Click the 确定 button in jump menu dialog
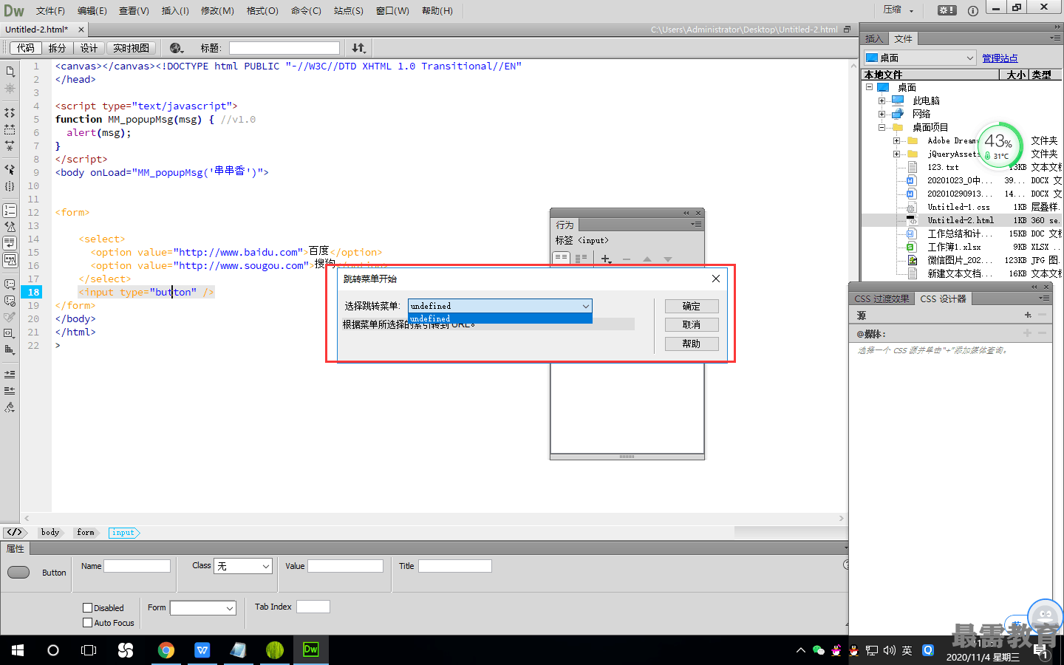 point(692,306)
